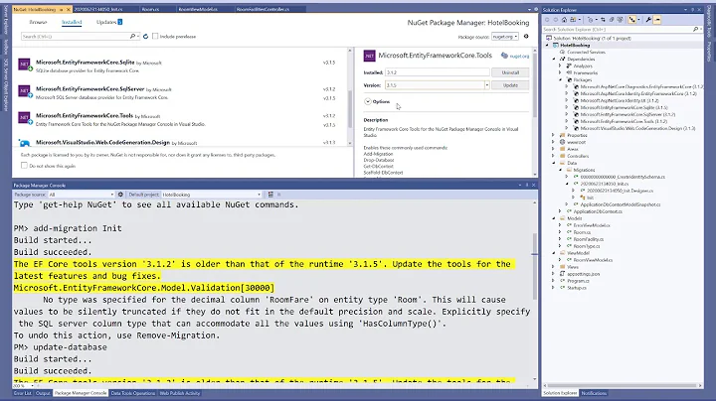Open nuget.org link
The width and height of the screenshot is (716, 401).
coord(519,56)
